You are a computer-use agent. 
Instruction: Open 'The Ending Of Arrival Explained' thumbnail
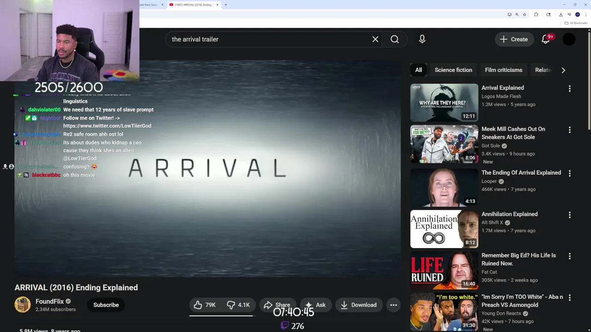point(444,187)
